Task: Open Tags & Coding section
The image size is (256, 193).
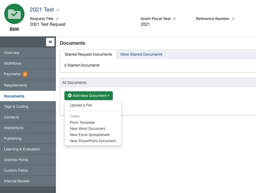Action: [28, 107]
